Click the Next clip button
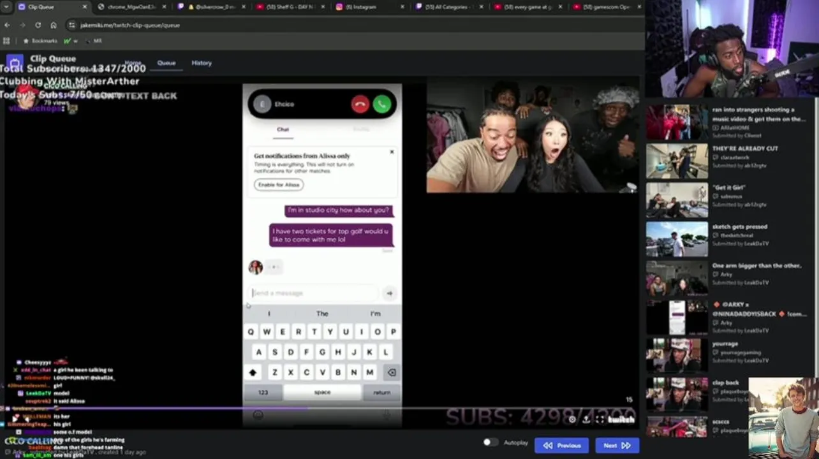Screen dimensions: 819x459 tap(617, 446)
